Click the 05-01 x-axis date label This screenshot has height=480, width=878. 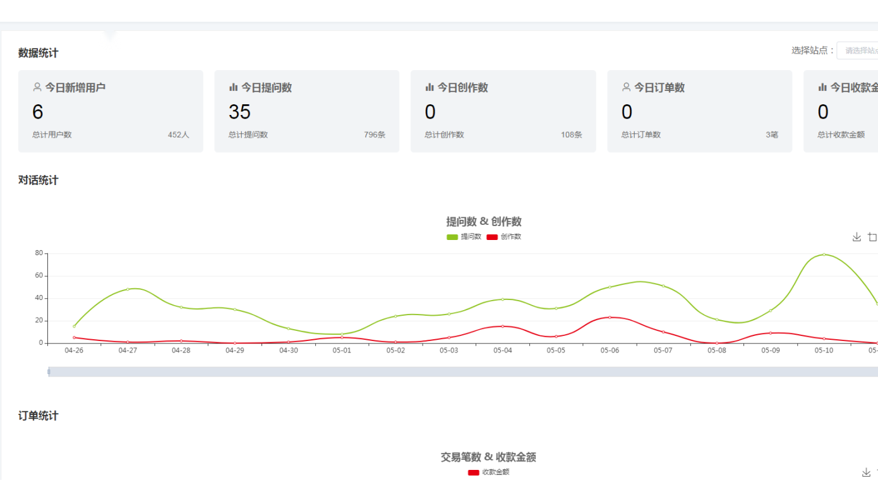pos(342,351)
